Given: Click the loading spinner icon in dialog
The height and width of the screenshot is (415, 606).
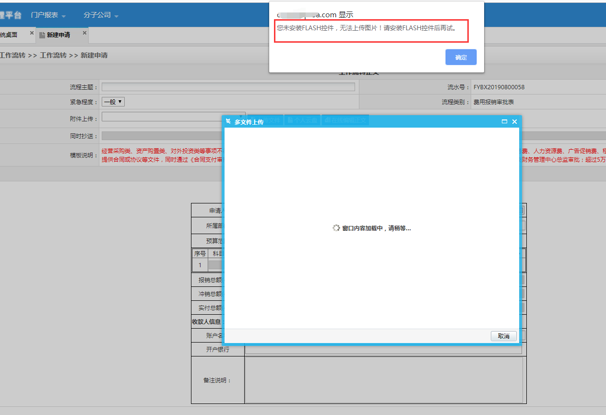Looking at the screenshot, I should point(336,228).
